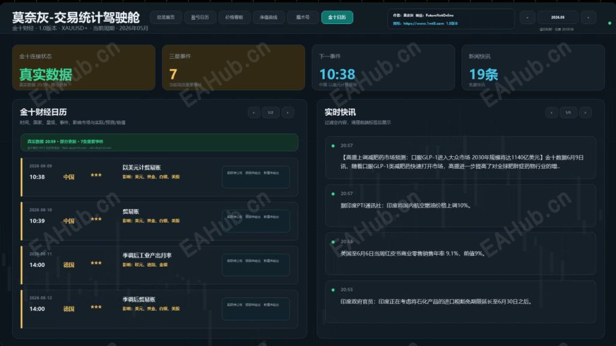
Task: Open the 美国红皮书商业零售 news item
Action: [460, 254]
